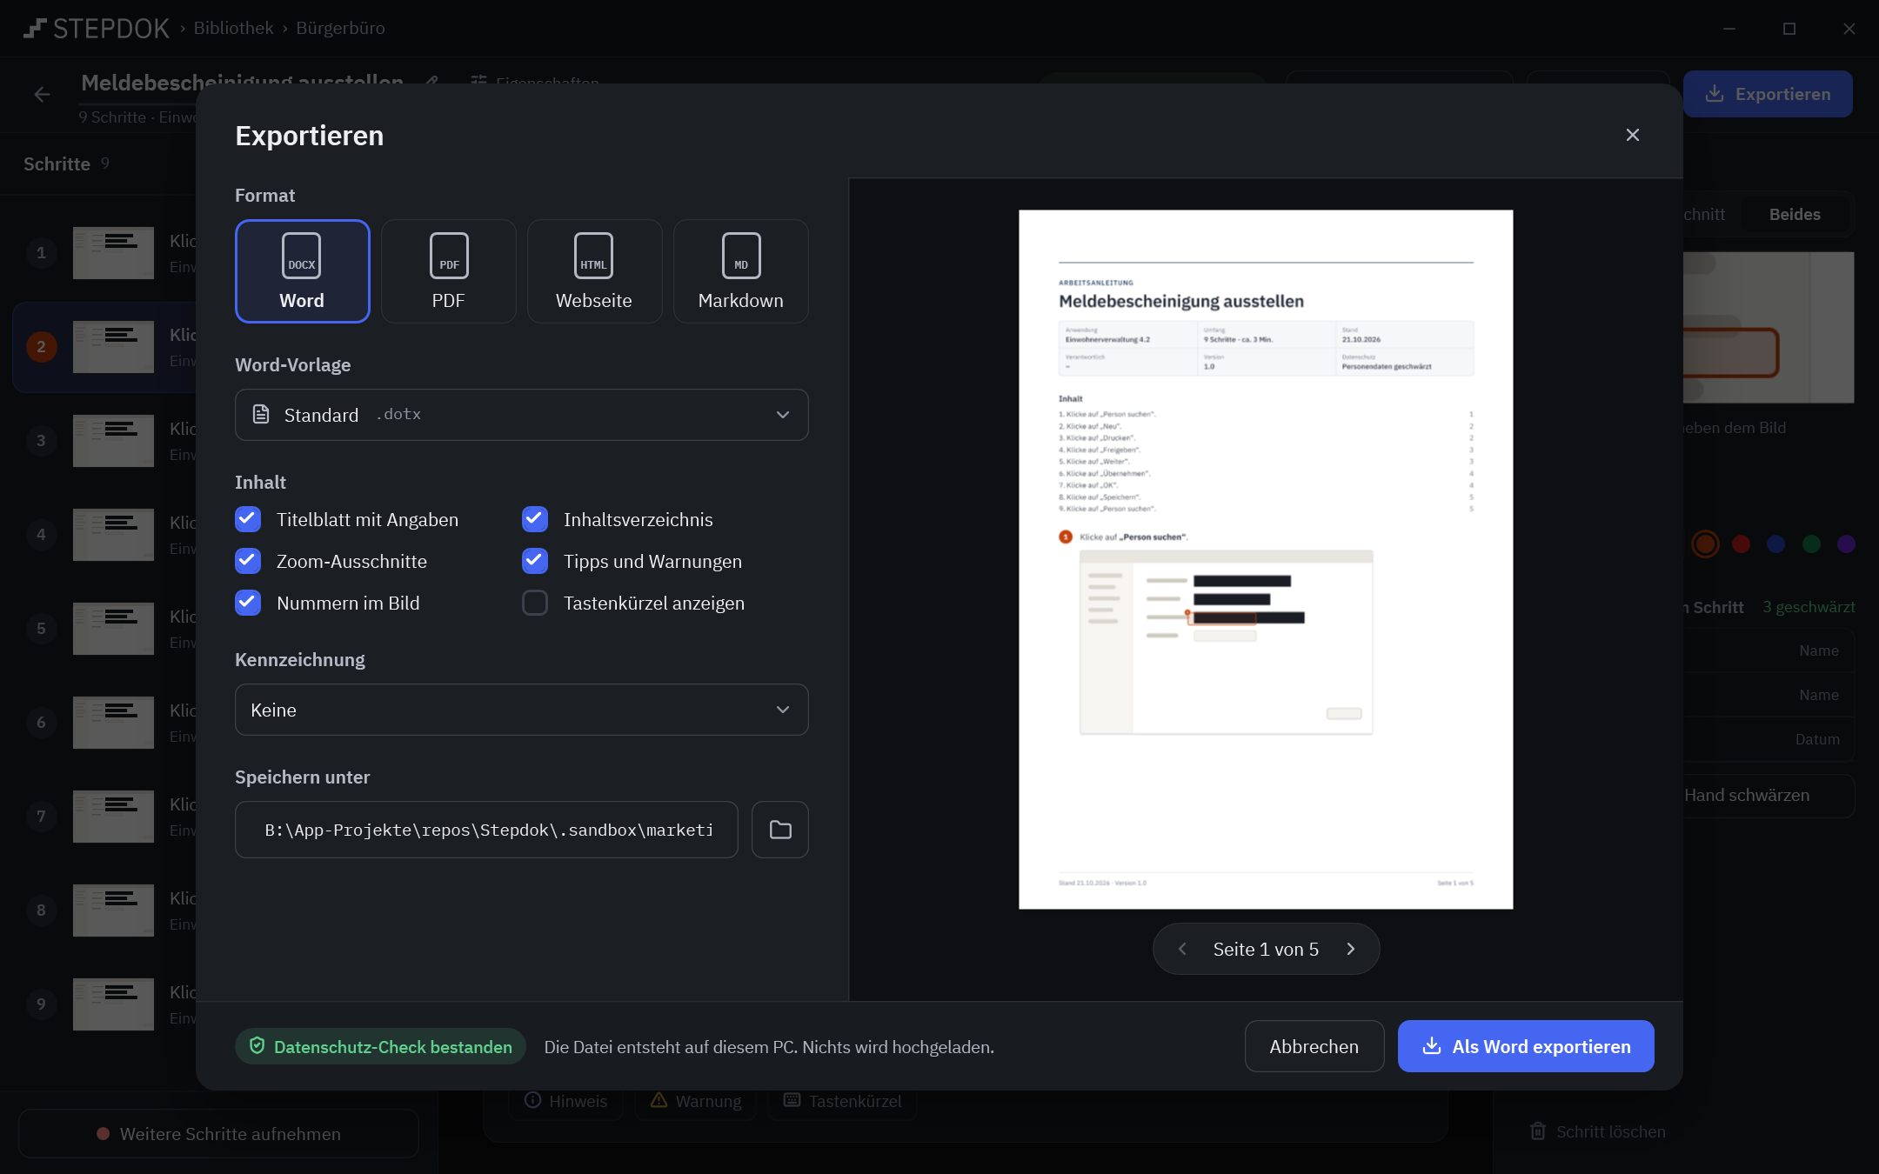Viewport: 1879px width, 1174px height.
Task: Toggle Zoom-Ausschnitte checkbox
Action: (248, 561)
